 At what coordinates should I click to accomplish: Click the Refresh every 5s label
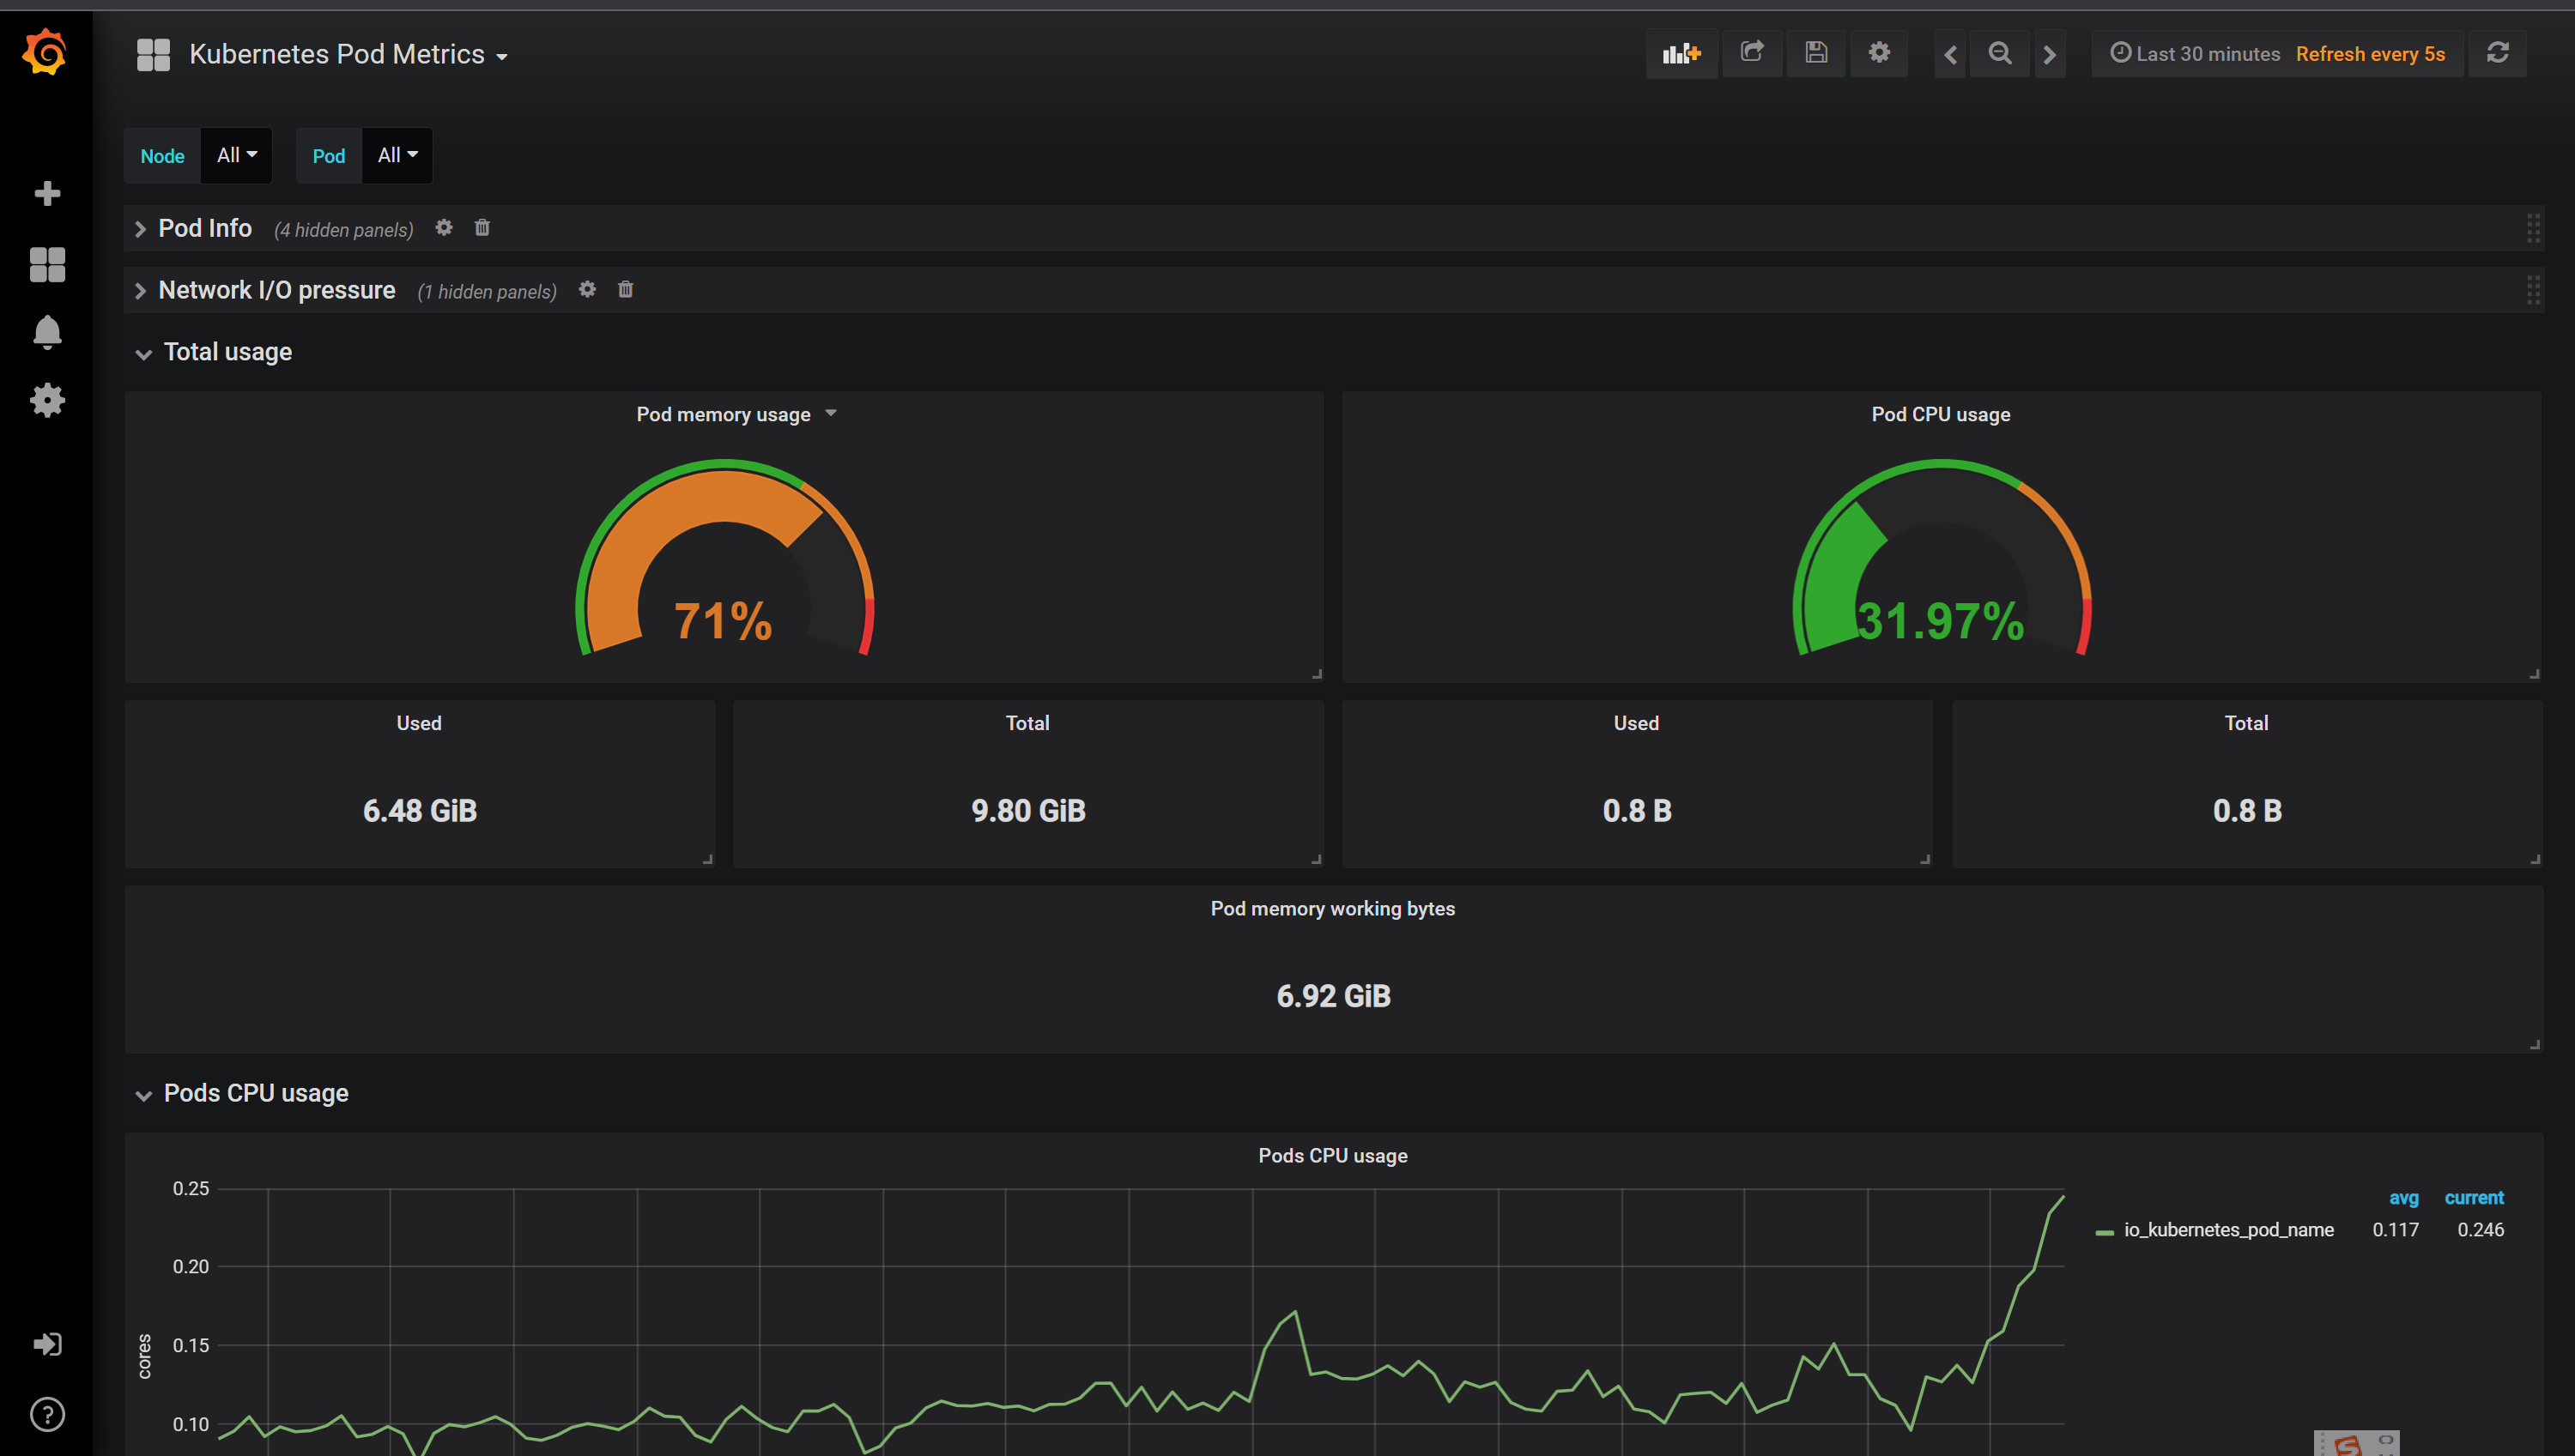click(x=2370, y=54)
